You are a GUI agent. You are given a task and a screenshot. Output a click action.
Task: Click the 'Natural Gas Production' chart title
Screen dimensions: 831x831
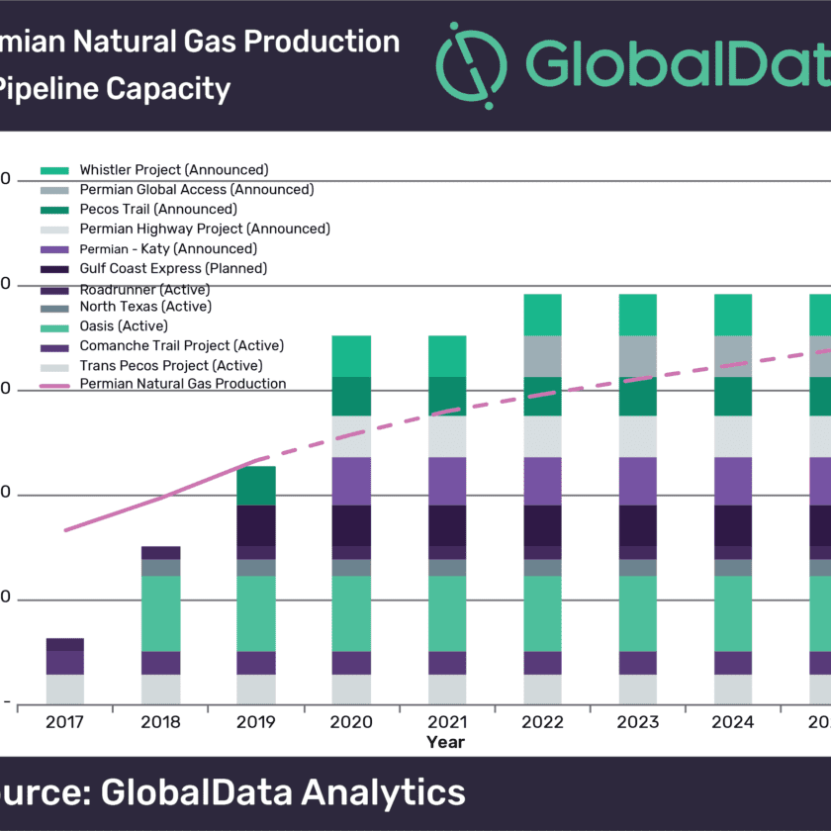[236, 42]
